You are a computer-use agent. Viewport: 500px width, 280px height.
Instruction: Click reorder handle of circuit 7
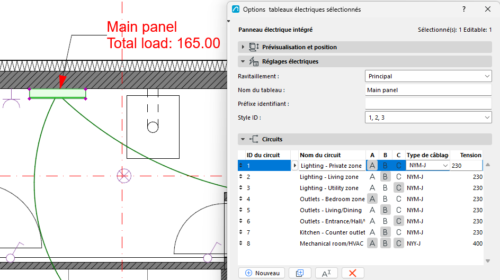point(241,232)
